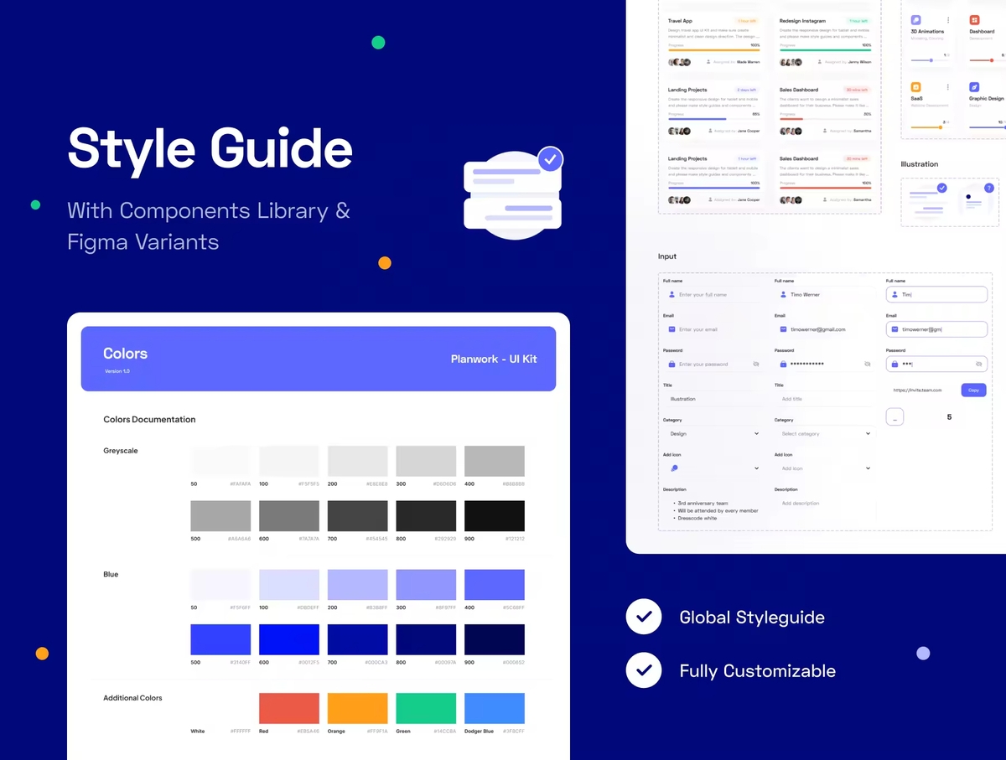This screenshot has width=1006, height=760.
Task: Click the question-mark badge in the Illustration preview
Action: (988, 189)
